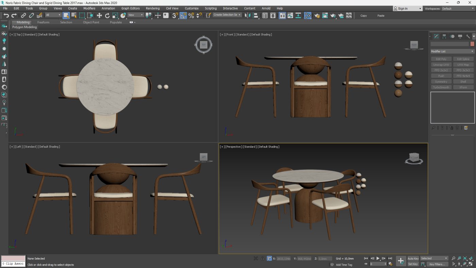
Task: Click the object color swatch
Action: tap(472, 44)
